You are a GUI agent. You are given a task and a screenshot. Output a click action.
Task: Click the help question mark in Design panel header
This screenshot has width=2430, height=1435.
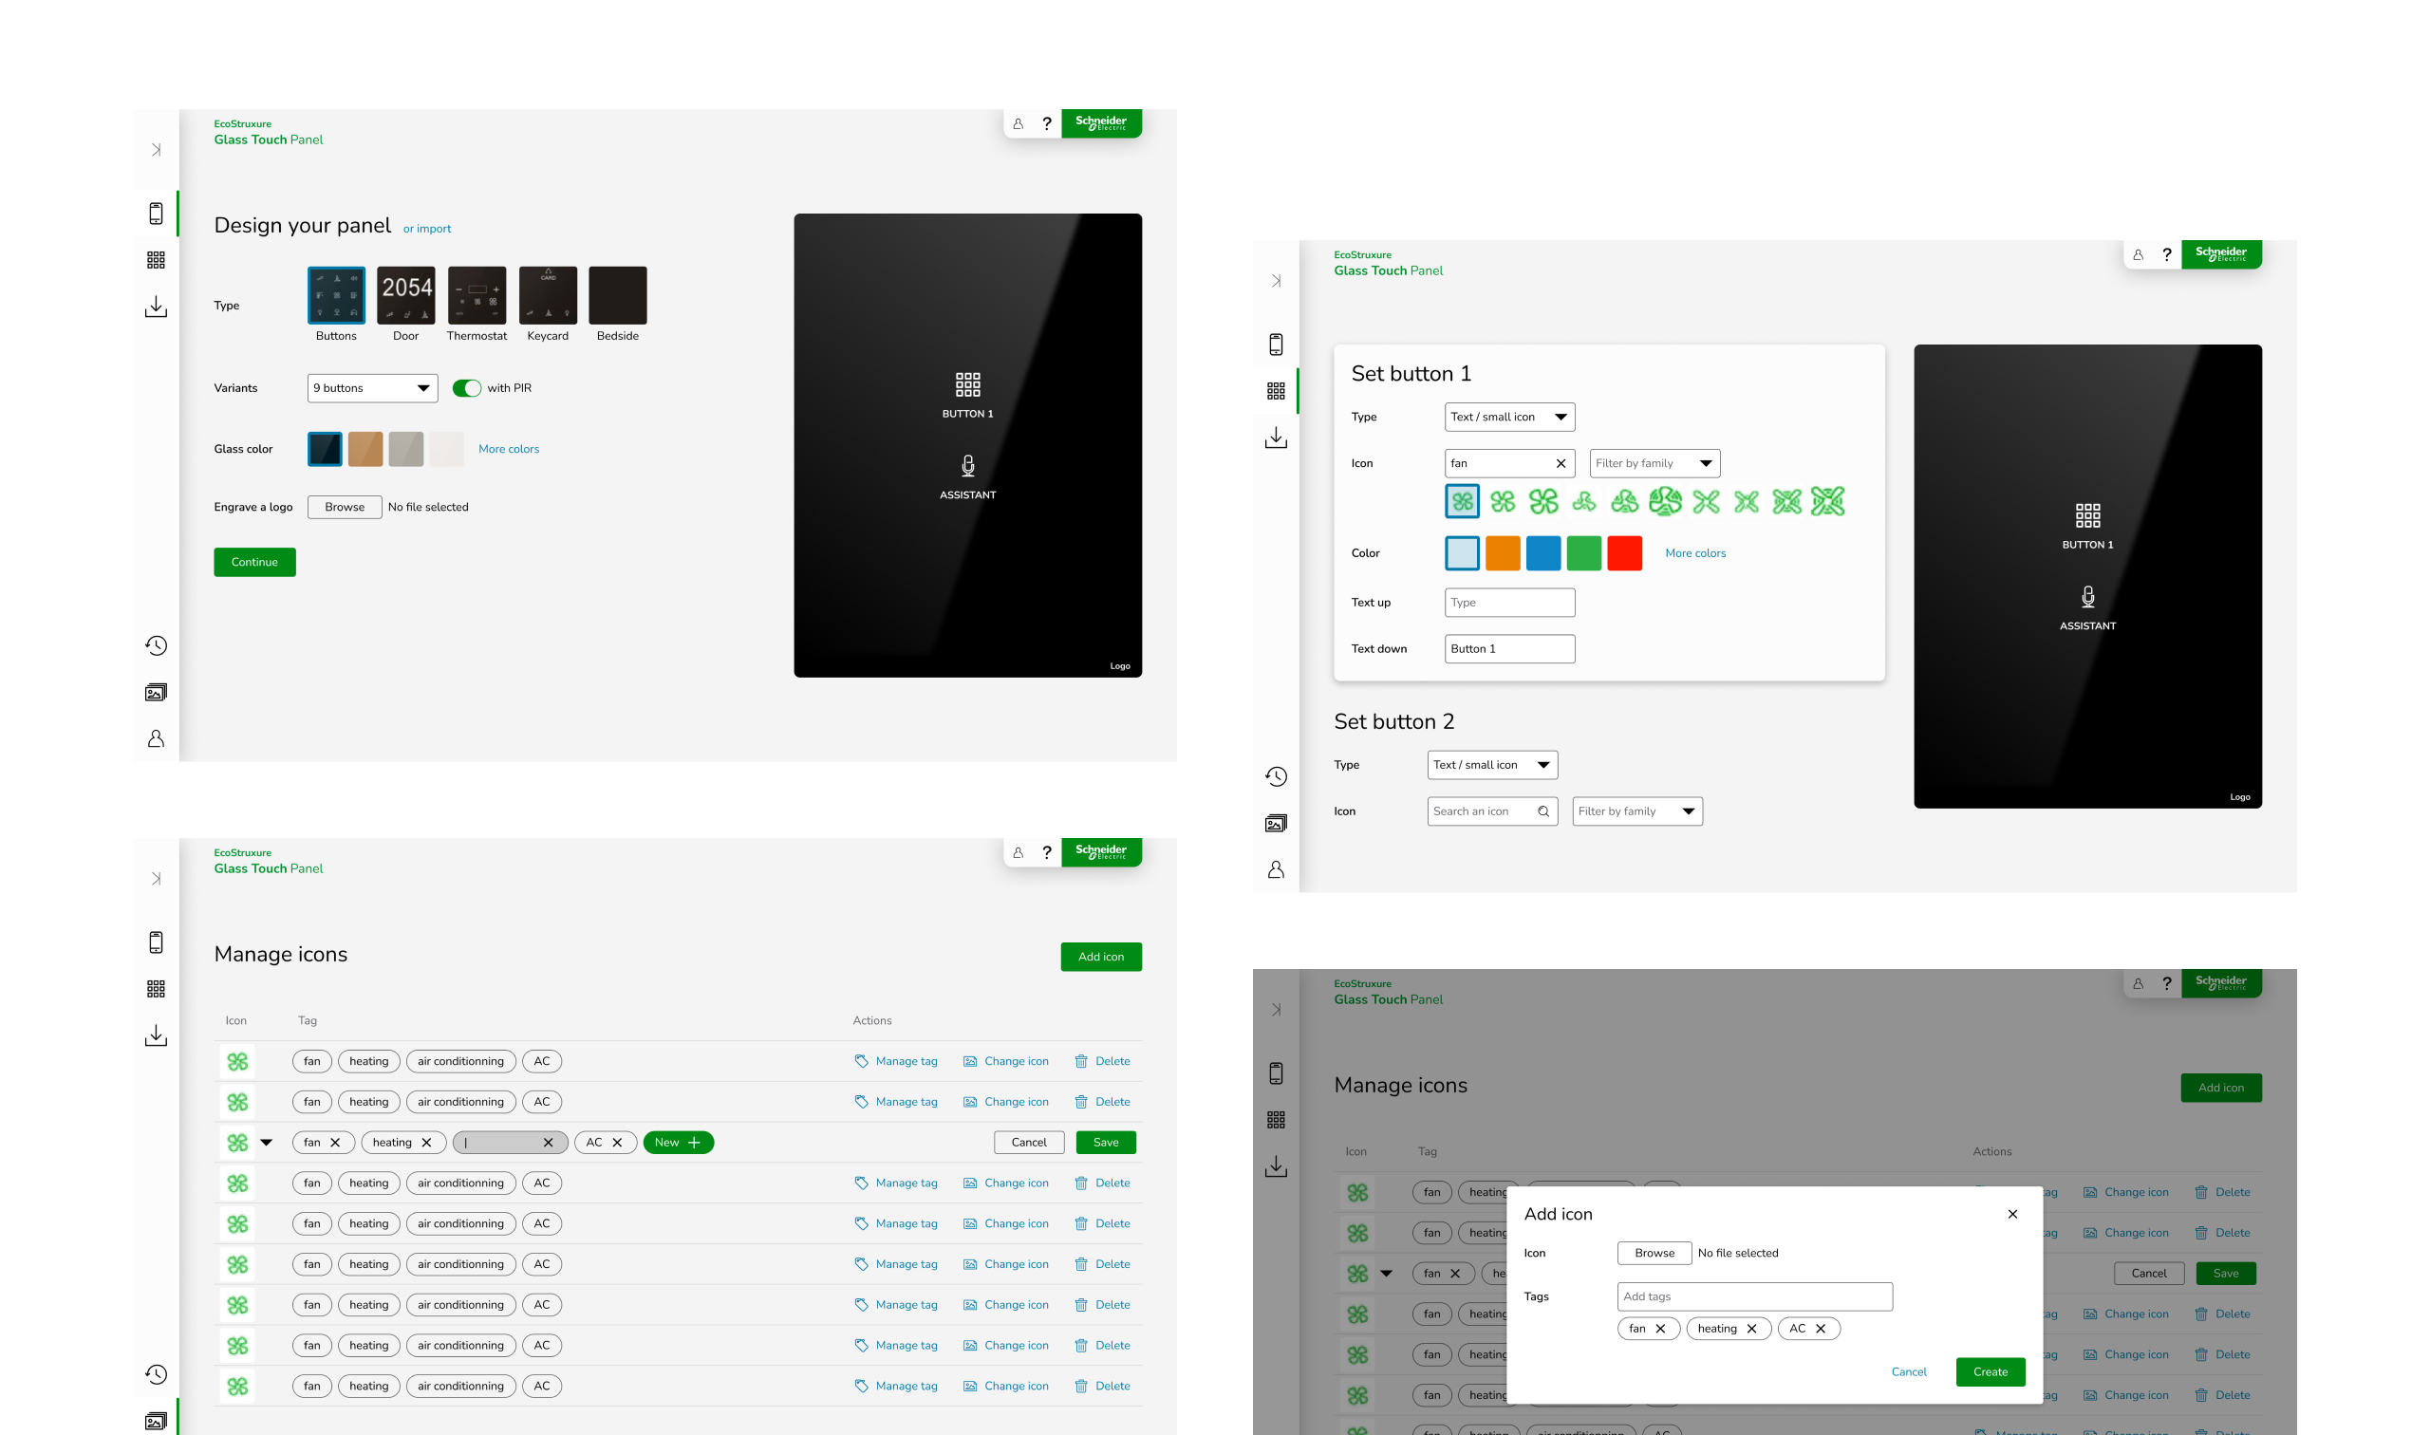tap(1046, 123)
